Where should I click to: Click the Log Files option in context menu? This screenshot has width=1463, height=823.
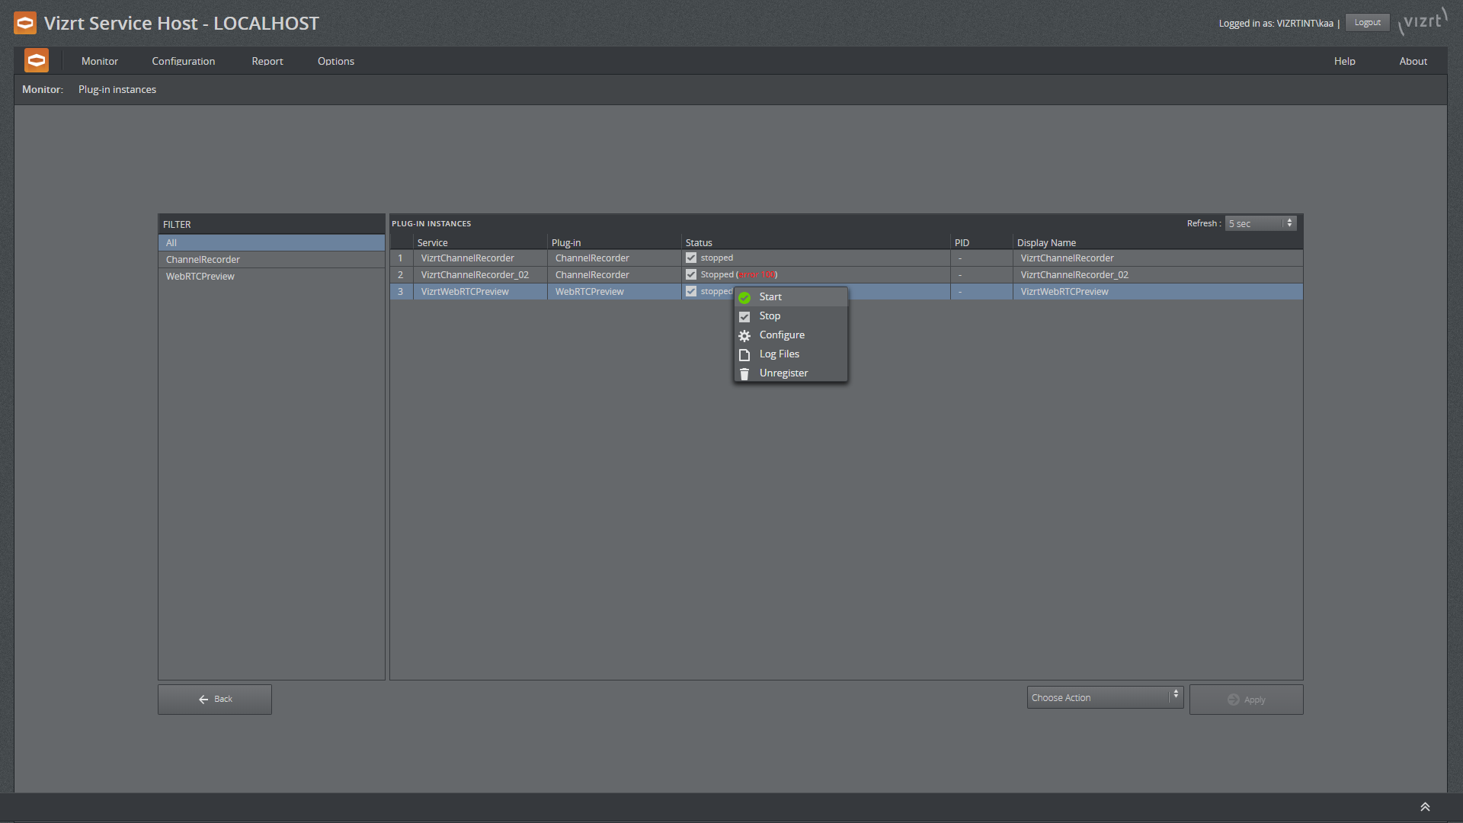coord(779,354)
